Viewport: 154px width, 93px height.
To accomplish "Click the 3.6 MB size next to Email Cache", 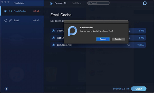I will coord(36,11).
